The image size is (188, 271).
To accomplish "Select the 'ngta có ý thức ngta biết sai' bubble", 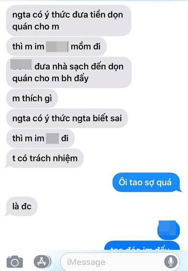I will click(67, 118).
